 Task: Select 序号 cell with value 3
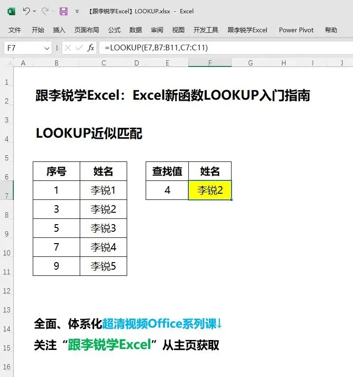pos(56,209)
